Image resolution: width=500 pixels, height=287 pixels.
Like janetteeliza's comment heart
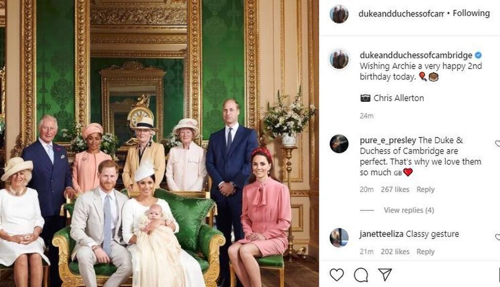pyautogui.click(x=498, y=237)
